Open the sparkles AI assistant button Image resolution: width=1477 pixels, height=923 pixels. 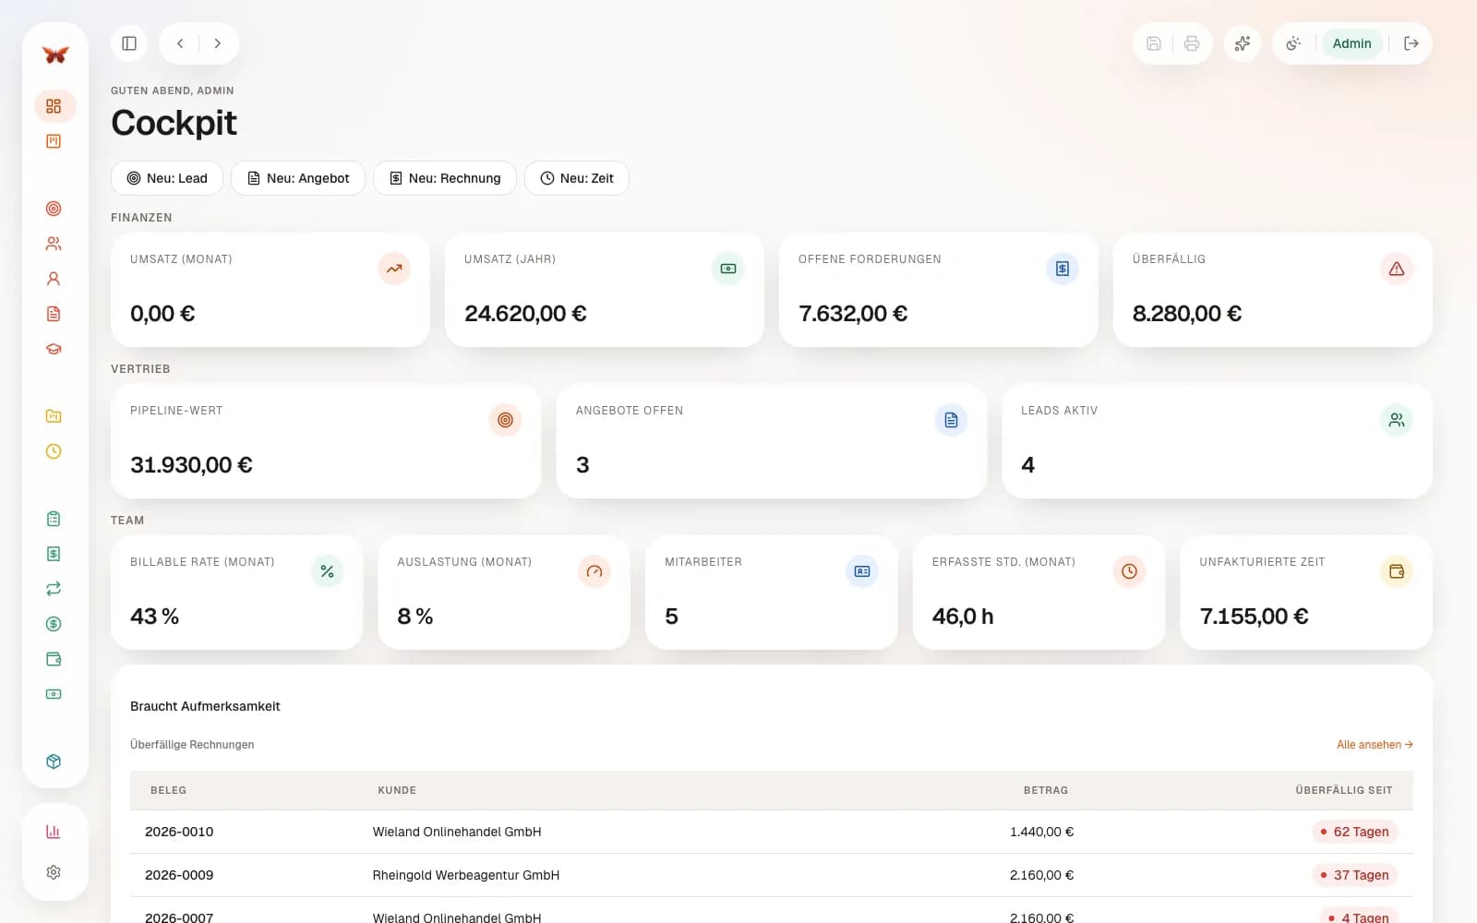(x=1243, y=43)
